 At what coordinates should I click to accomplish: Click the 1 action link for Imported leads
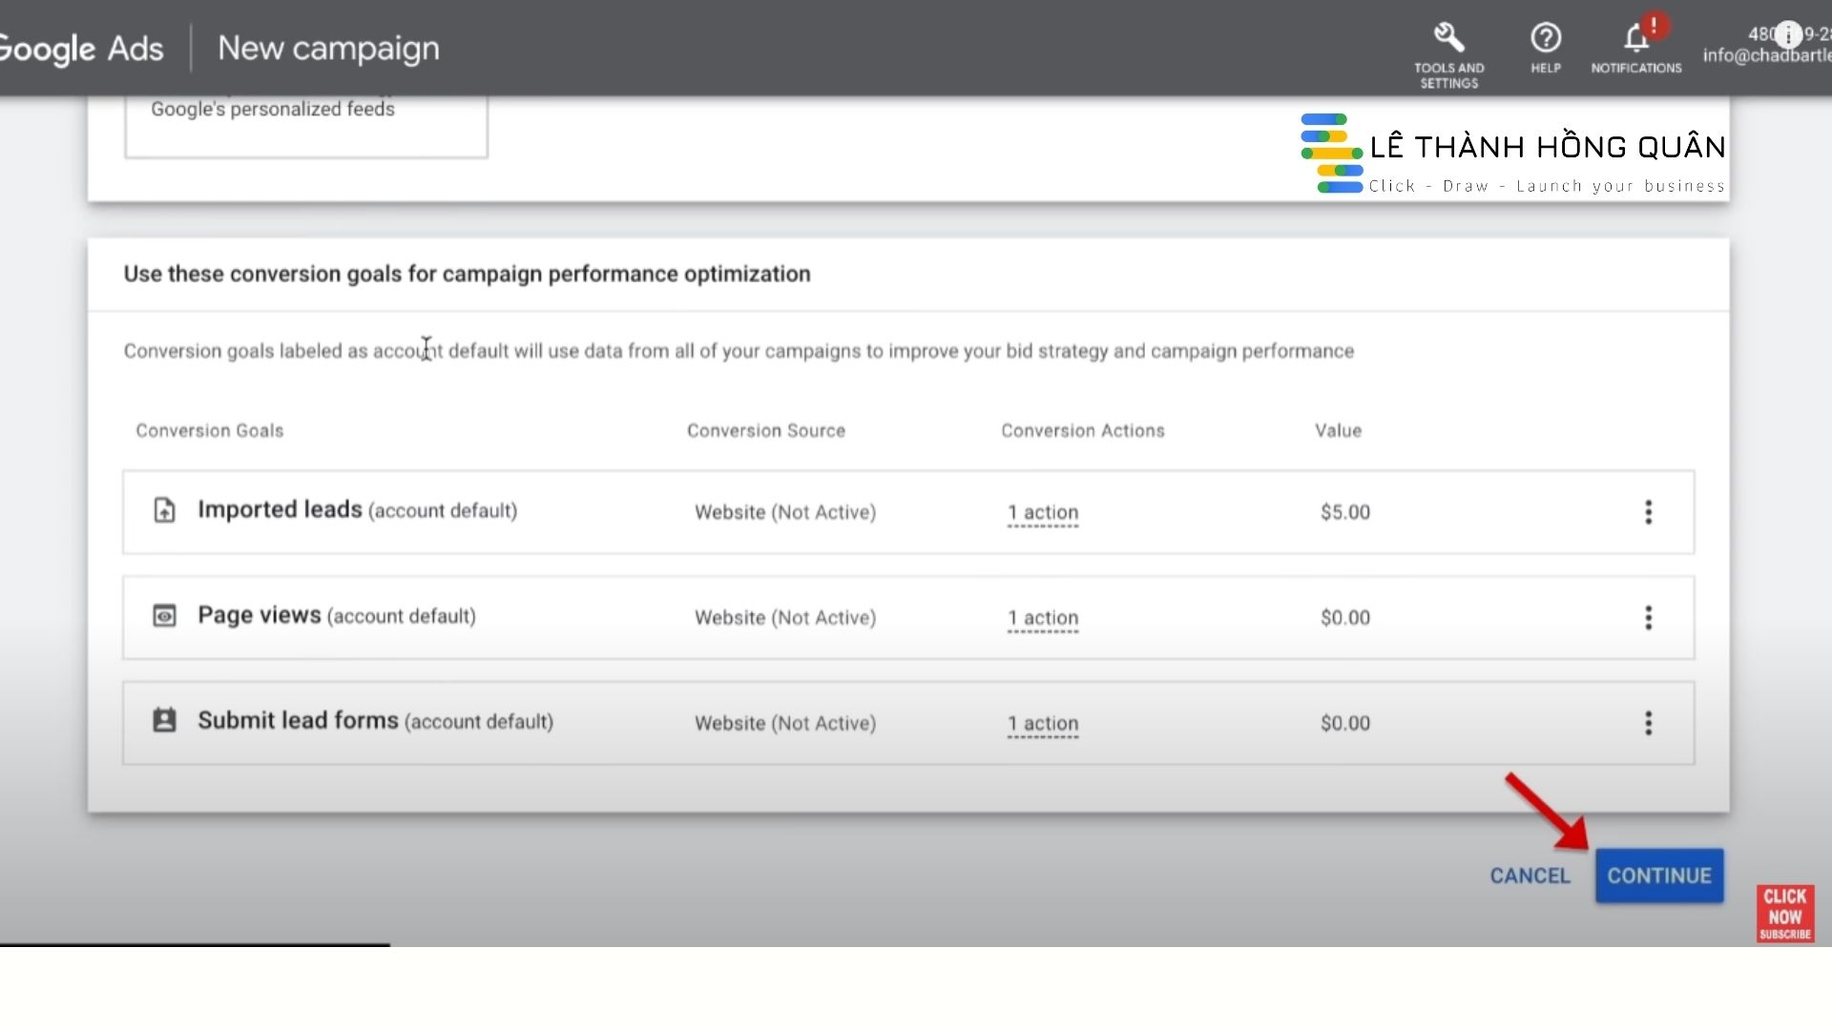tap(1043, 513)
